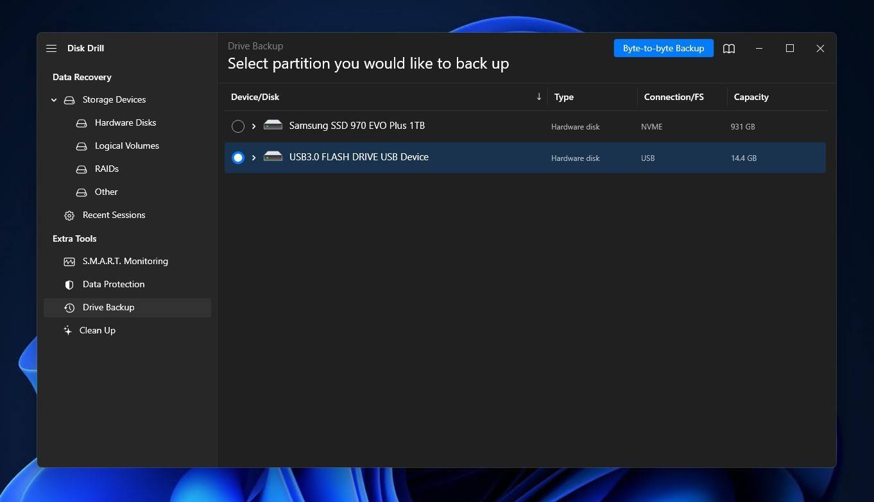Click the 14.4 GB capacity value
The image size is (874, 502).
(x=744, y=158)
